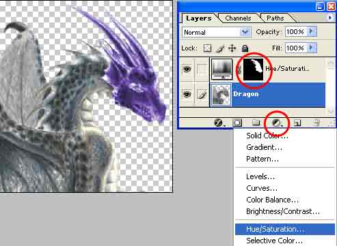
Task: Lock transparent pixels icon
Action: (207, 48)
